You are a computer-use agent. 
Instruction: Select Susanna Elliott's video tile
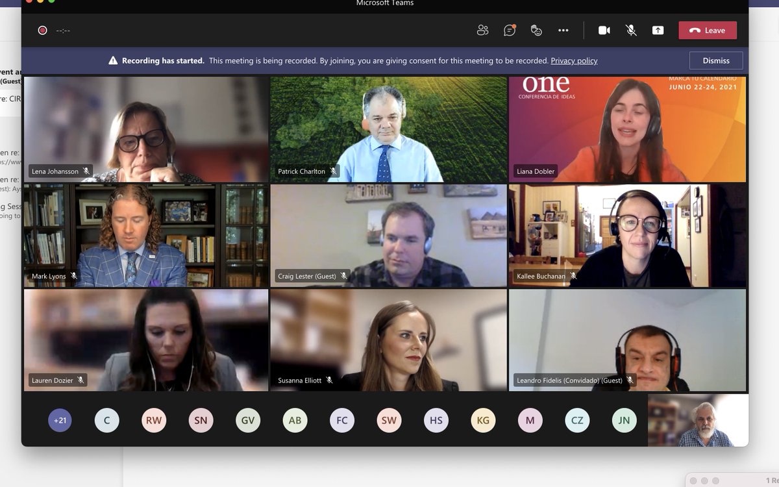pos(389,340)
